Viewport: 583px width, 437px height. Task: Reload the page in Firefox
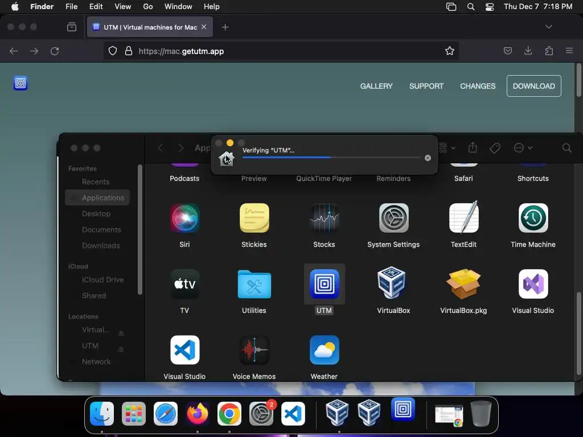pos(55,51)
